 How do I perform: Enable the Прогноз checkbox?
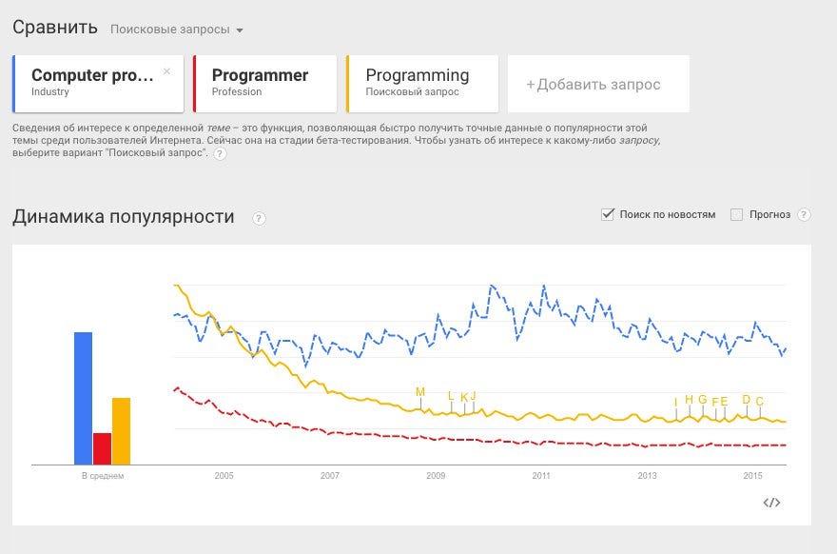(736, 214)
